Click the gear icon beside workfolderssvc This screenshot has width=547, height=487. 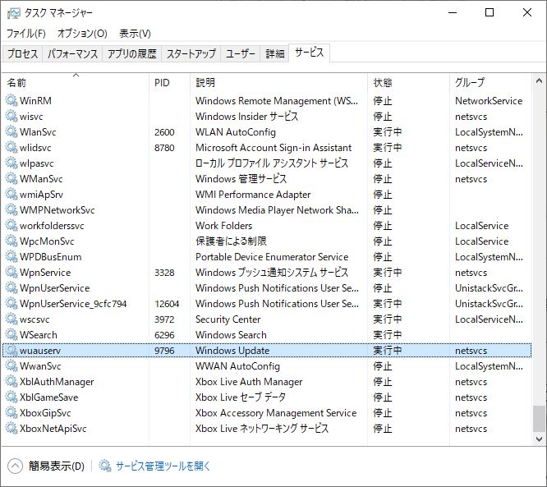point(11,225)
